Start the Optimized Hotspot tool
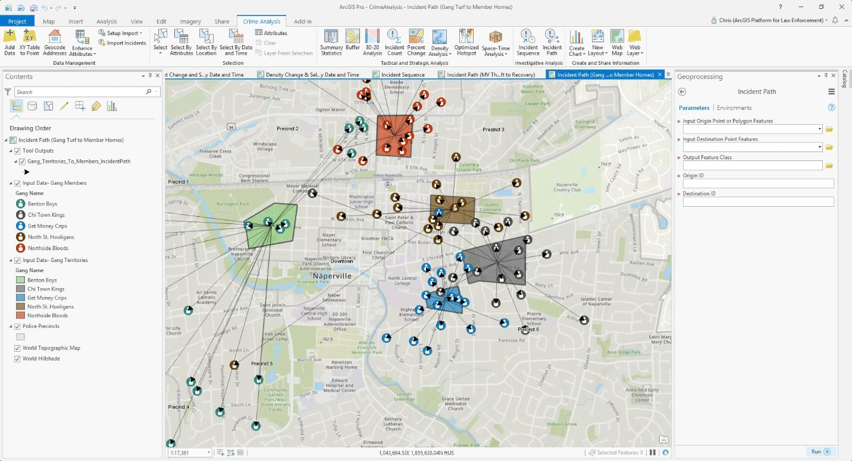852x461 pixels. 466,42
